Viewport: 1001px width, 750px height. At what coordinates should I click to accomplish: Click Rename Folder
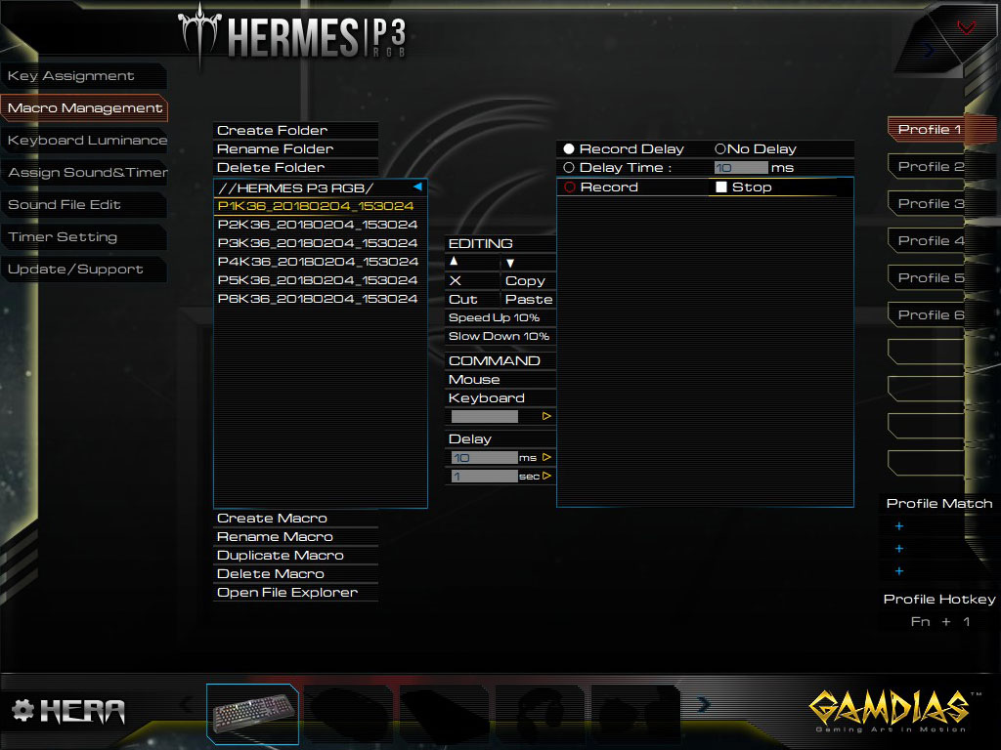(x=295, y=148)
